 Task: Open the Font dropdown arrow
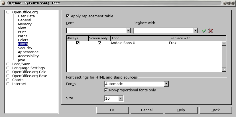point(128,31)
